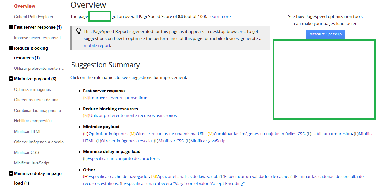The width and height of the screenshot is (387, 189).
Task: Collapse the Reduce blocking resources sidebar arrow
Action: tap(11, 48)
